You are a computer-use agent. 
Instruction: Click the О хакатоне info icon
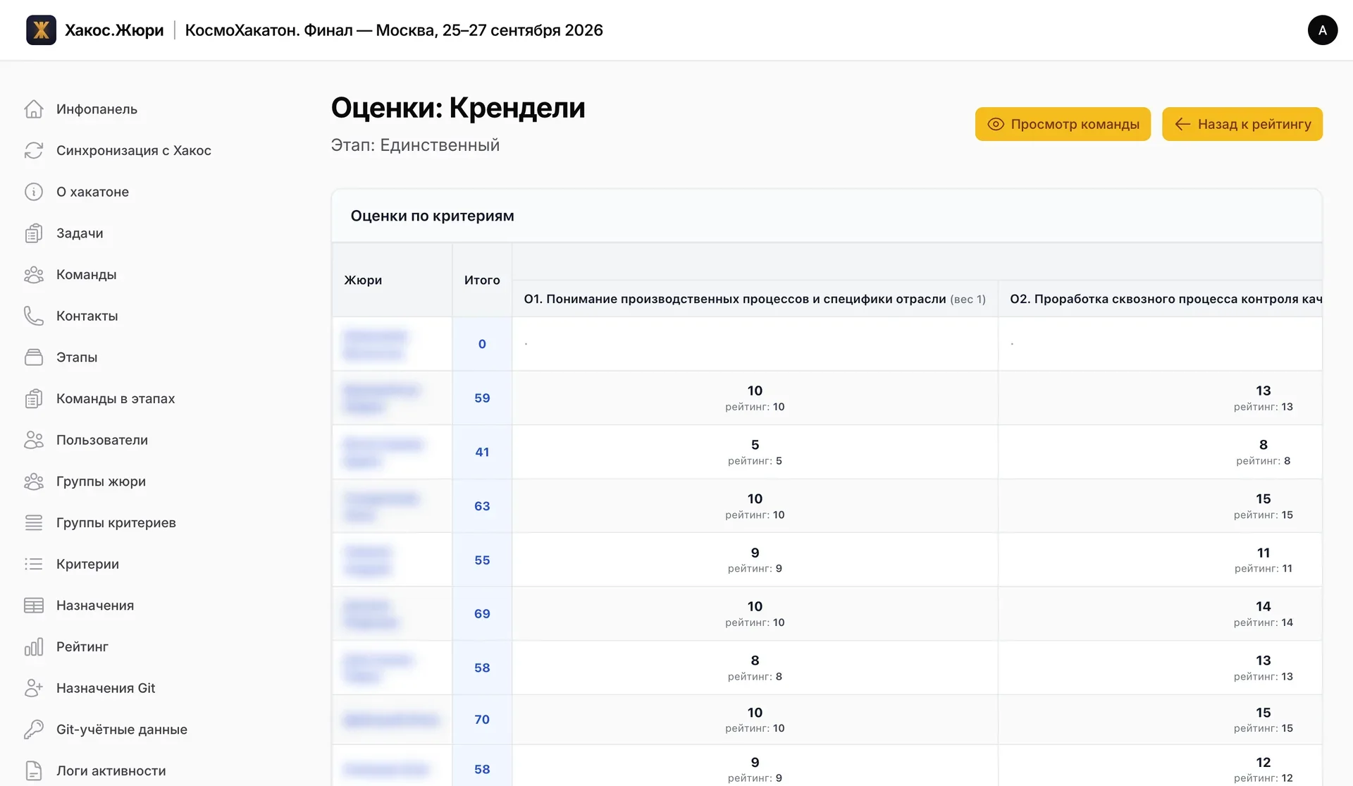[34, 192]
